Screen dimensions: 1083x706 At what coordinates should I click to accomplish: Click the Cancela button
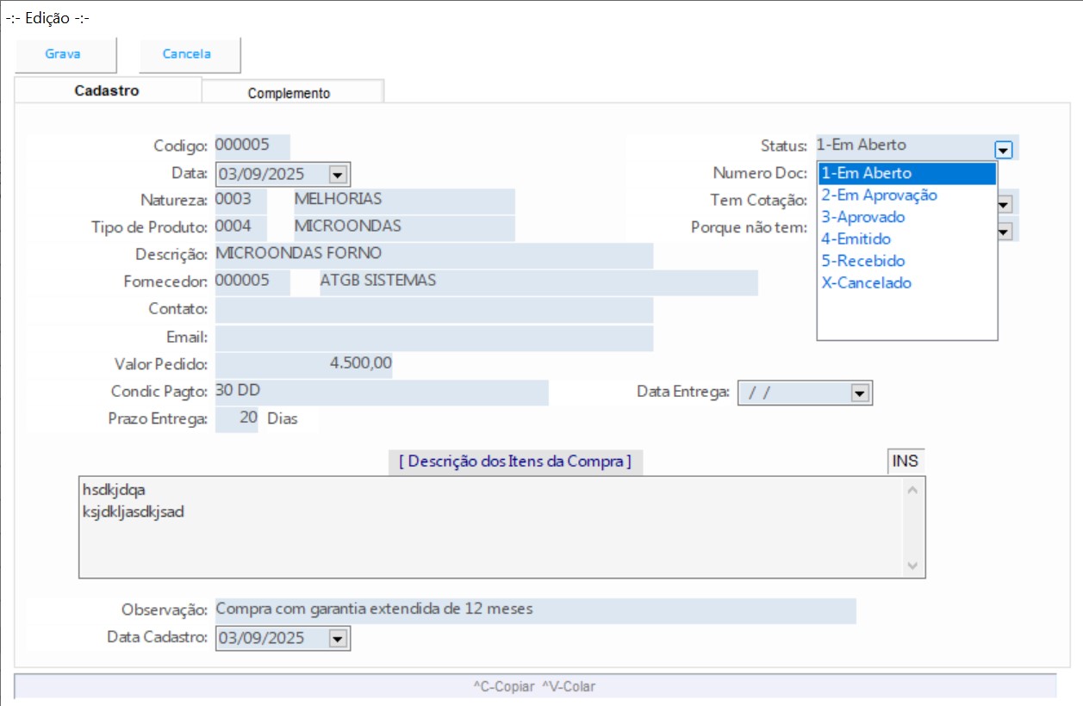coord(187,54)
